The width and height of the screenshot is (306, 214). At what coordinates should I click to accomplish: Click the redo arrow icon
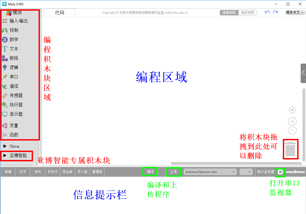point(276,13)
